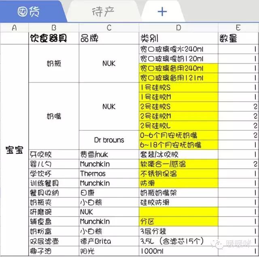Viewport: 259px width, 257px height.
Task: Click the 饮食器具 header cell
Action: 54,38
